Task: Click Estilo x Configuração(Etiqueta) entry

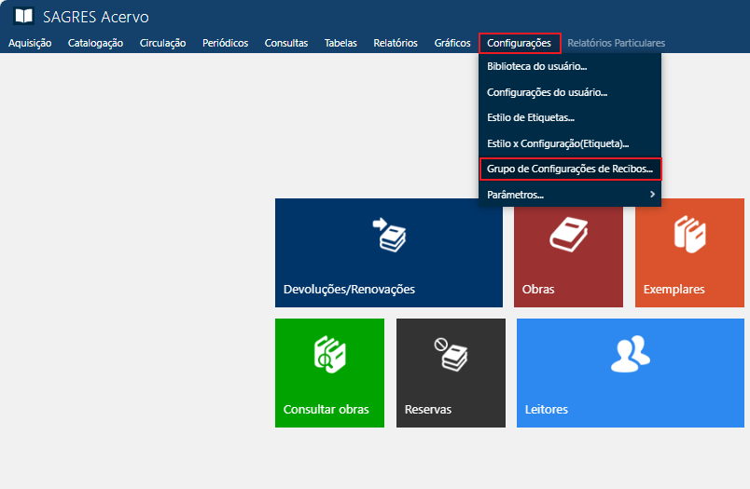Action: [558, 143]
